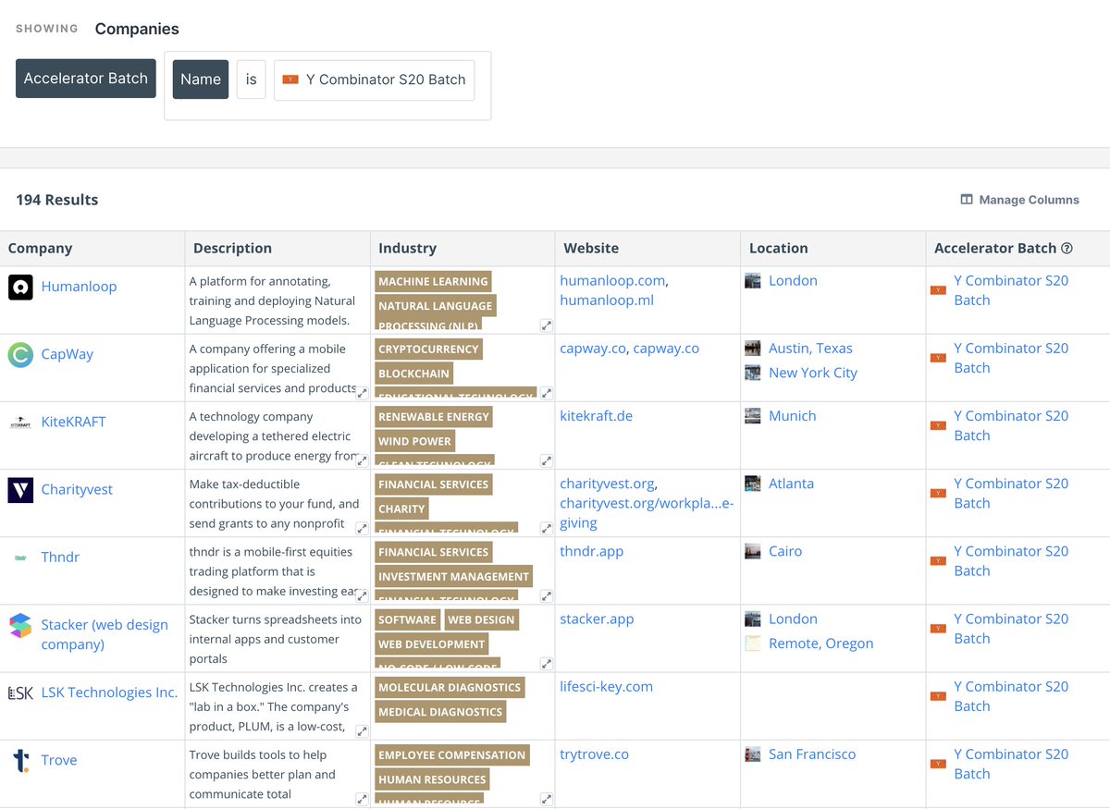The width and height of the screenshot is (1110, 809).
Task: Click the CHARITY industry tag
Action: (401, 509)
